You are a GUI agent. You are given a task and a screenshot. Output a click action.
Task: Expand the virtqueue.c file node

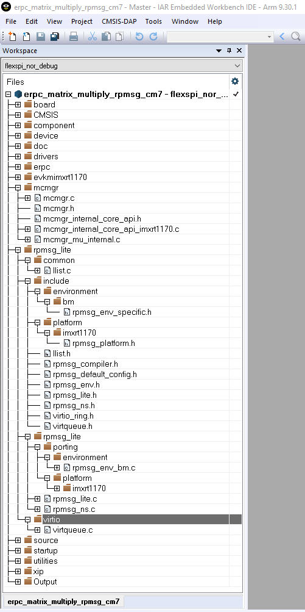pos(37,530)
